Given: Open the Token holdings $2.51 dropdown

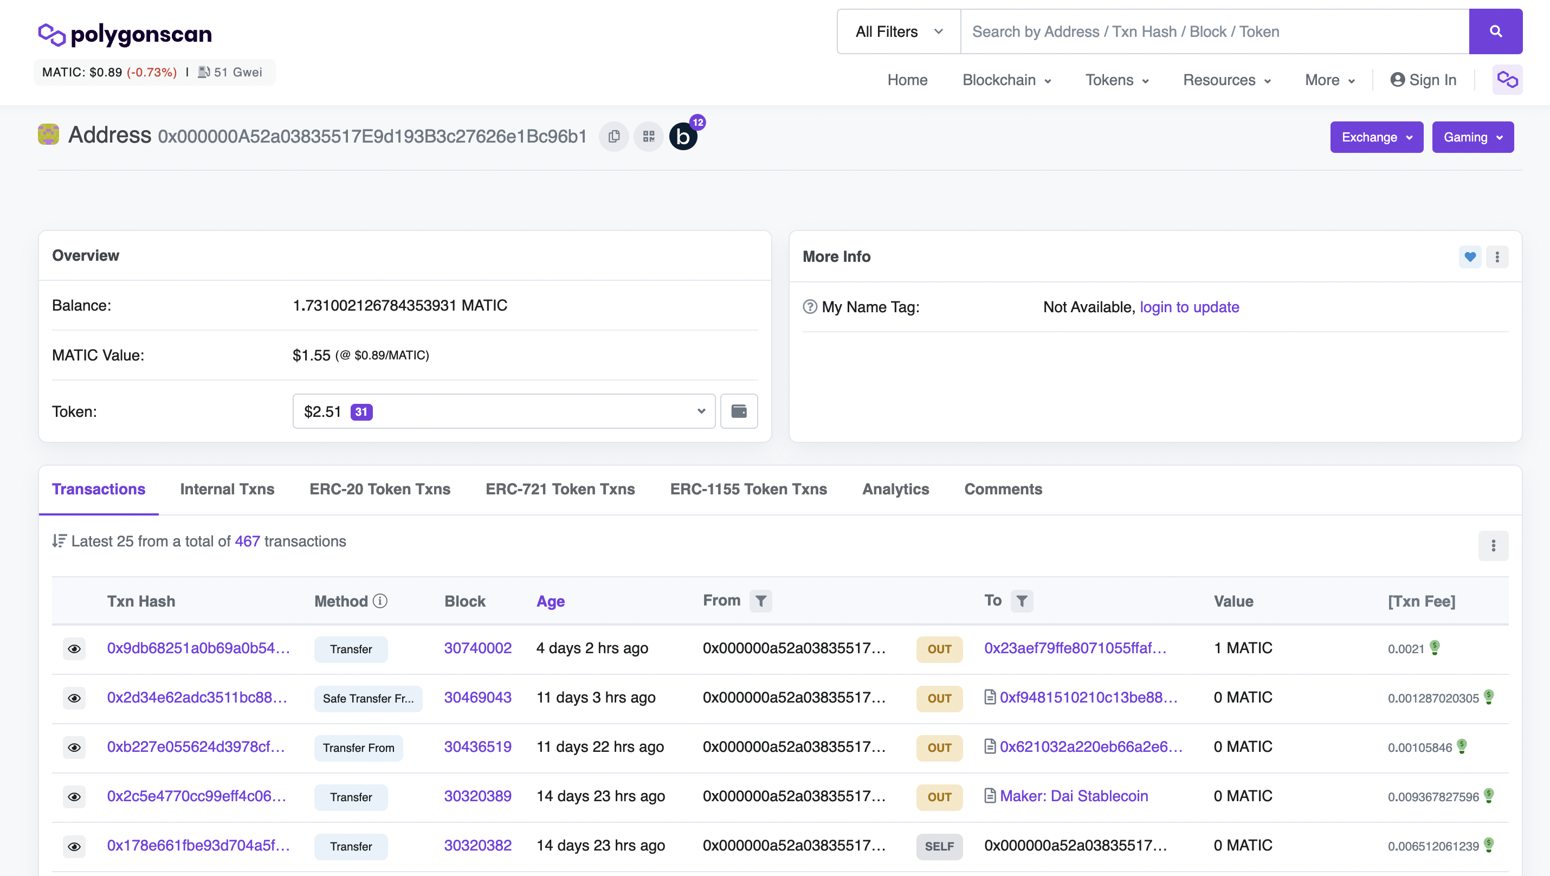Looking at the screenshot, I should coord(503,411).
